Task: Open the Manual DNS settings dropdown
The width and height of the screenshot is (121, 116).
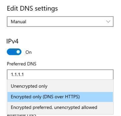Action: [x=60, y=22]
